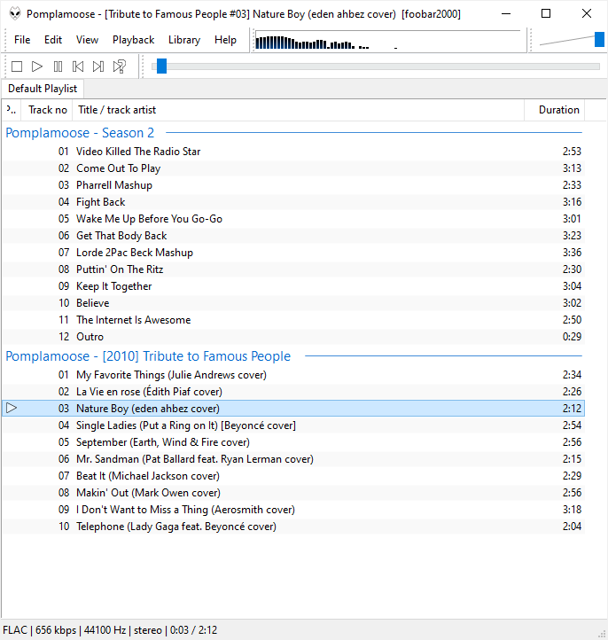
Task: Select track Lorde 2Pac Beck Mashup
Action: (x=293, y=253)
